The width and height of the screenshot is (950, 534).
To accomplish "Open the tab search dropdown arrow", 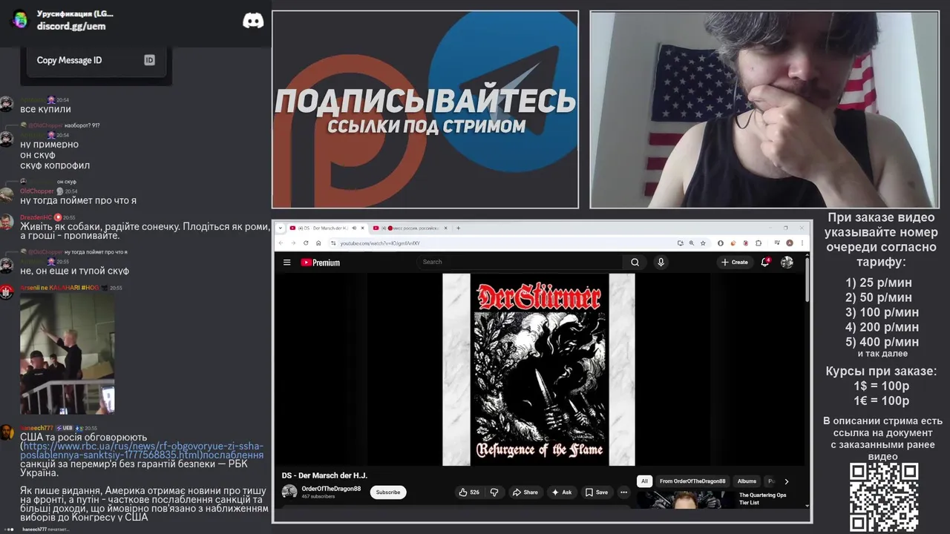I will click(x=281, y=228).
